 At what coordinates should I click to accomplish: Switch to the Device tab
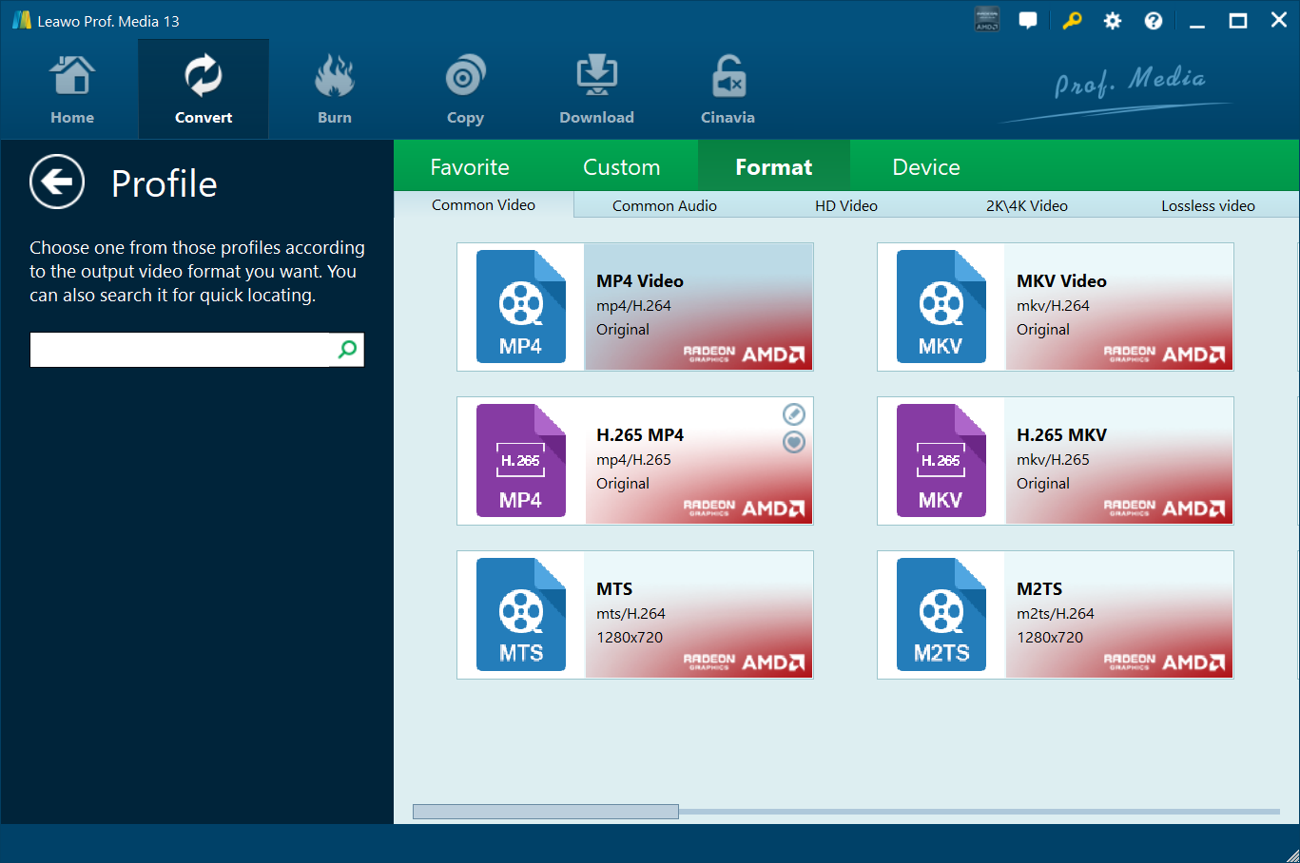[925, 167]
